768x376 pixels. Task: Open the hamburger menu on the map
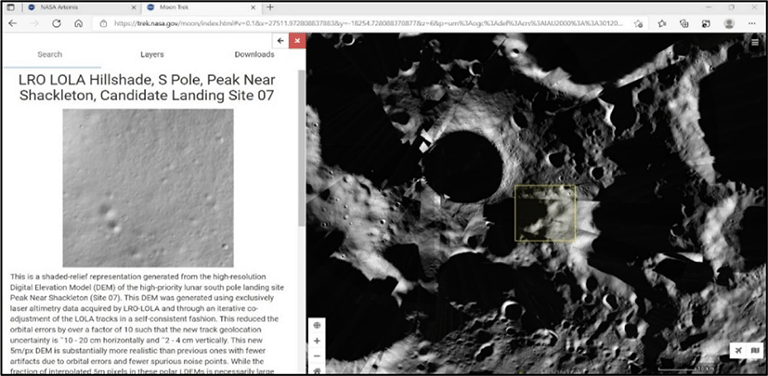(757, 43)
